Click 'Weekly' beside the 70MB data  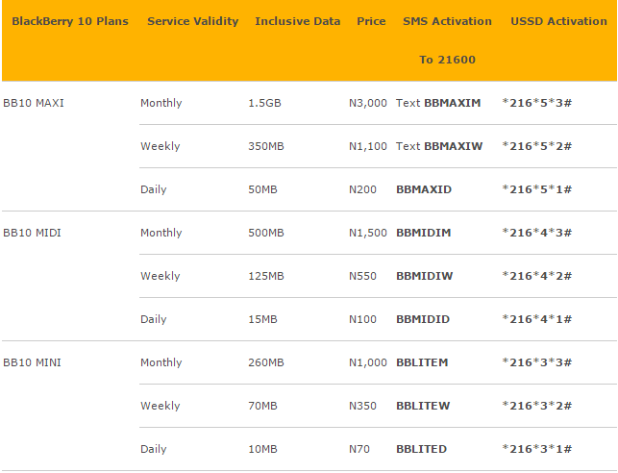[160, 406]
